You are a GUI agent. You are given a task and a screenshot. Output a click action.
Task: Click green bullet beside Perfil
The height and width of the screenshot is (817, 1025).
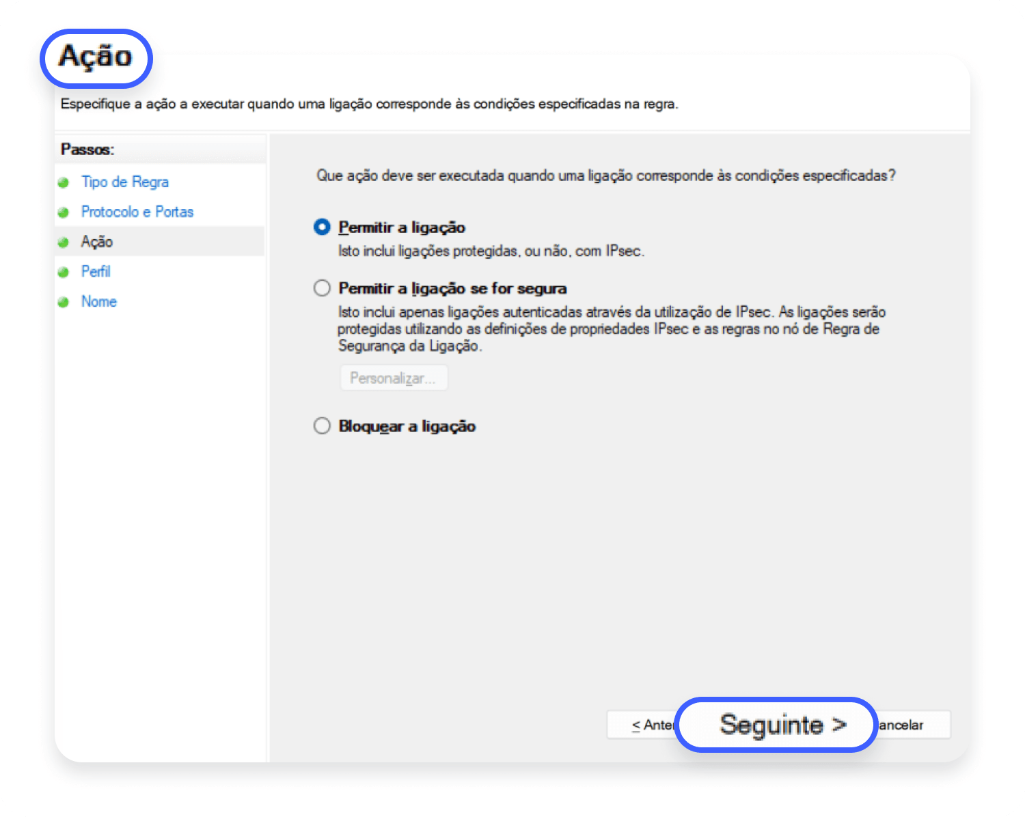tap(64, 272)
